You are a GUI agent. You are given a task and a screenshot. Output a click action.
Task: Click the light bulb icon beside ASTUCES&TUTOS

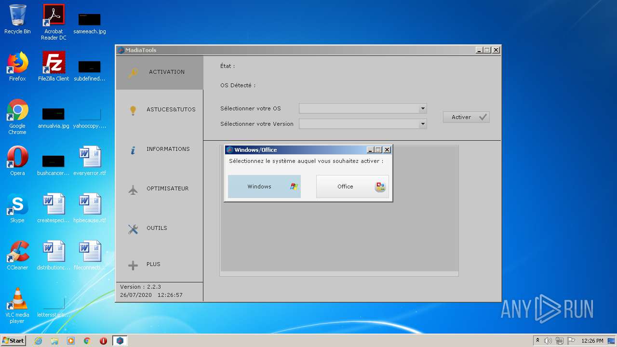click(x=133, y=110)
